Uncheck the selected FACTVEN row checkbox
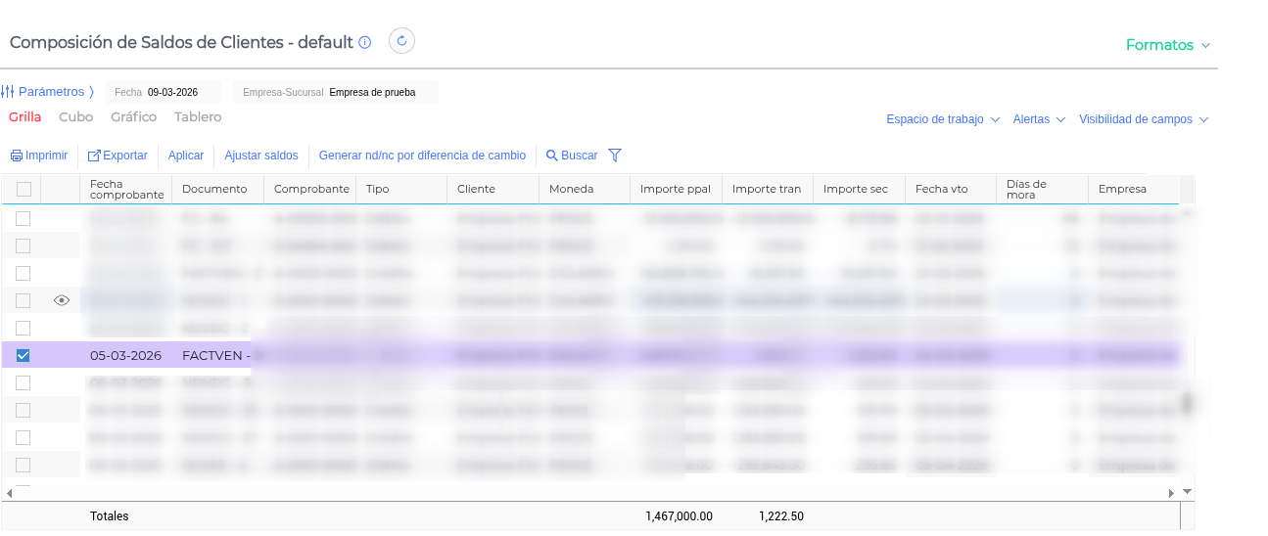This screenshot has height=536, width=1268. point(23,355)
